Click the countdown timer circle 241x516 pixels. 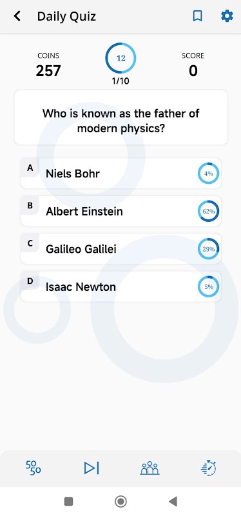(x=120, y=58)
